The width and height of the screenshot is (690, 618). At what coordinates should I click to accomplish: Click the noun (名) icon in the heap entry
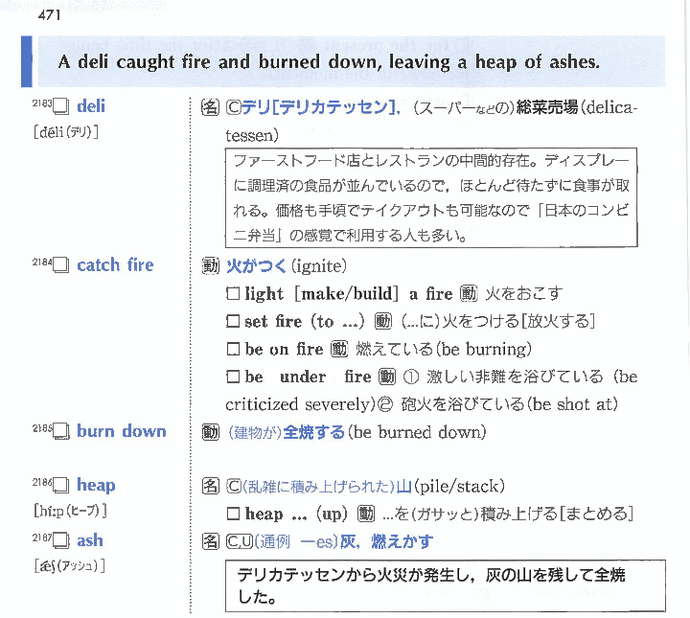(x=211, y=486)
